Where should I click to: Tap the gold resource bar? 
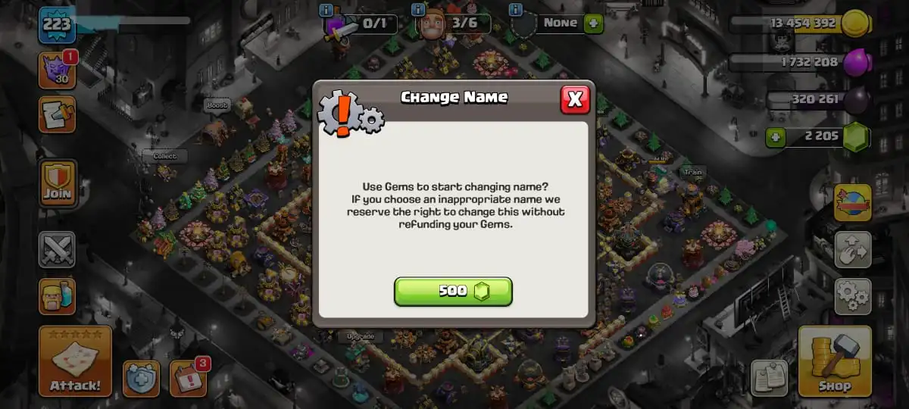(x=799, y=23)
